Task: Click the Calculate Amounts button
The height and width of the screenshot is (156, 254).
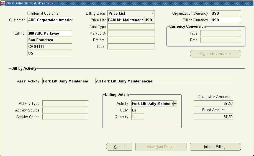Action: [215, 54]
